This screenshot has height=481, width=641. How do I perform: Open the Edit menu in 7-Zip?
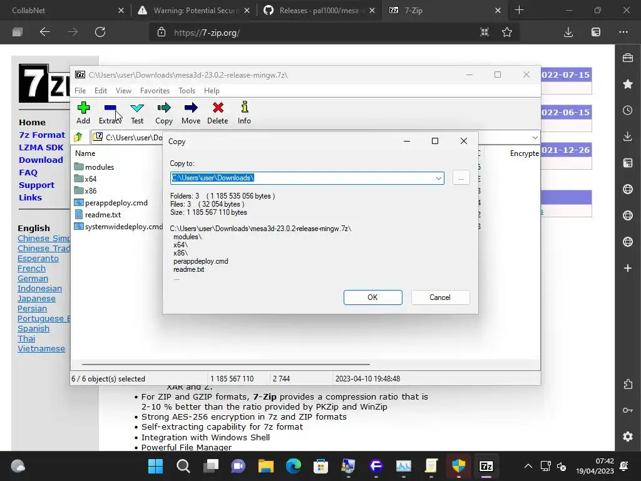[101, 91]
